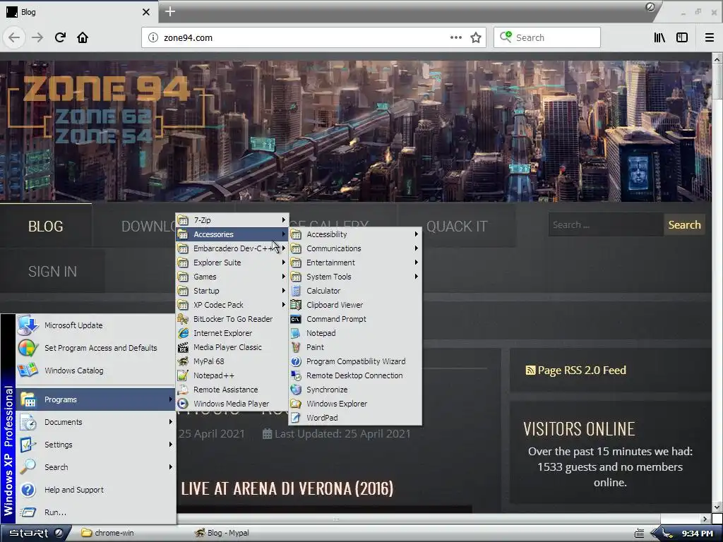Click the browser Forward arrow button
This screenshot has width=723, height=542.
[37, 37]
